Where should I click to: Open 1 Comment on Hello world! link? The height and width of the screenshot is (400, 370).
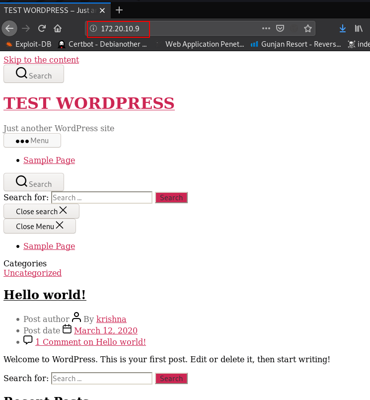tap(90, 342)
